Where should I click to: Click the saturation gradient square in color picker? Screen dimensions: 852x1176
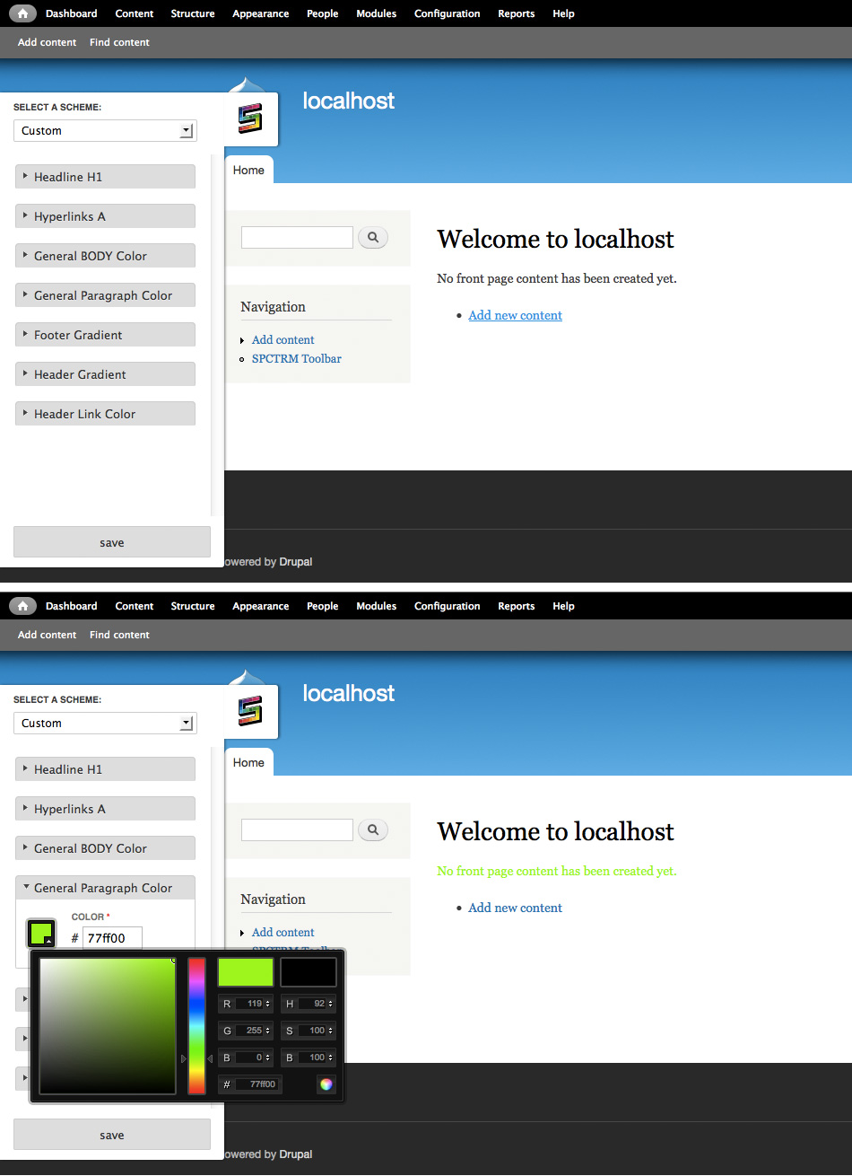coord(108,1025)
